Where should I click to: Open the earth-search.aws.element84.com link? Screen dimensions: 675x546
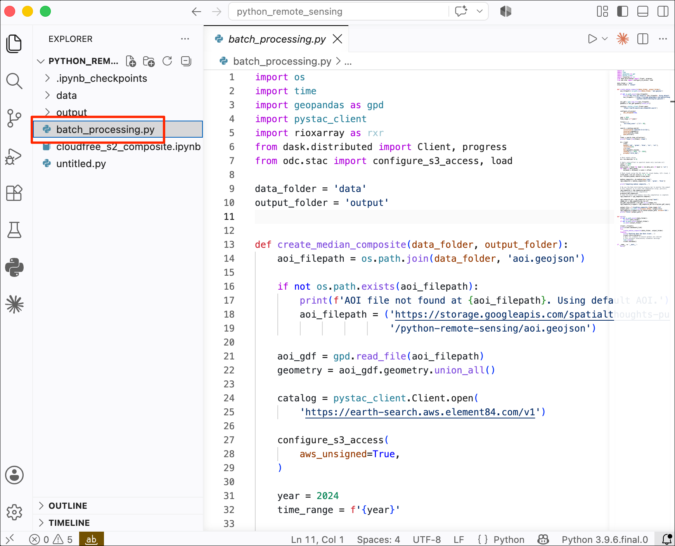click(420, 412)
